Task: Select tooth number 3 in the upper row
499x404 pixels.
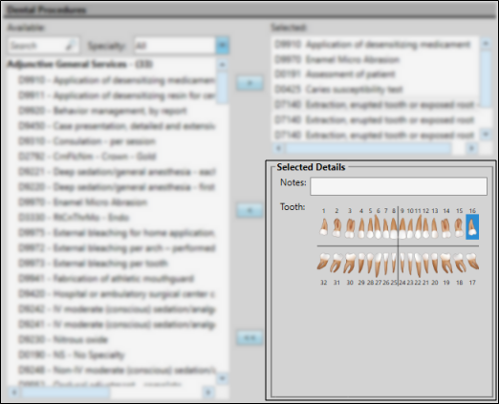Action: [350, 228]
